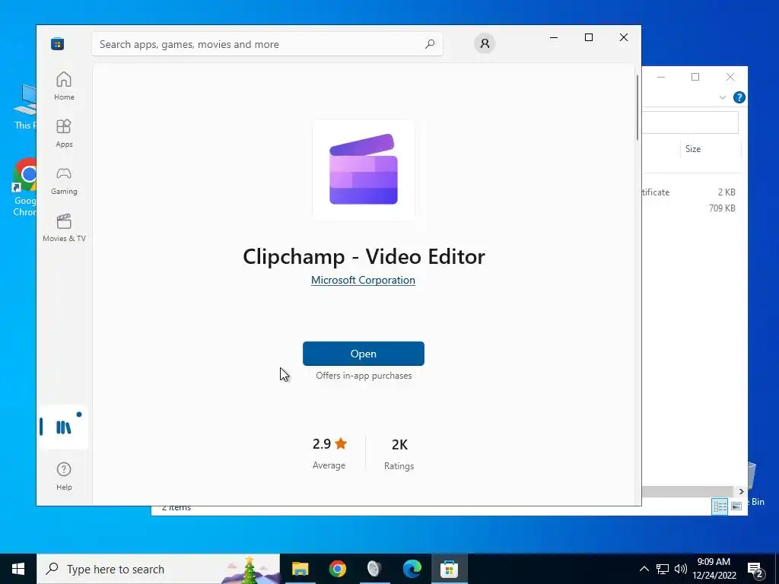Click the taskbar search box
The image size is (779, 584).
click(158, 569)
